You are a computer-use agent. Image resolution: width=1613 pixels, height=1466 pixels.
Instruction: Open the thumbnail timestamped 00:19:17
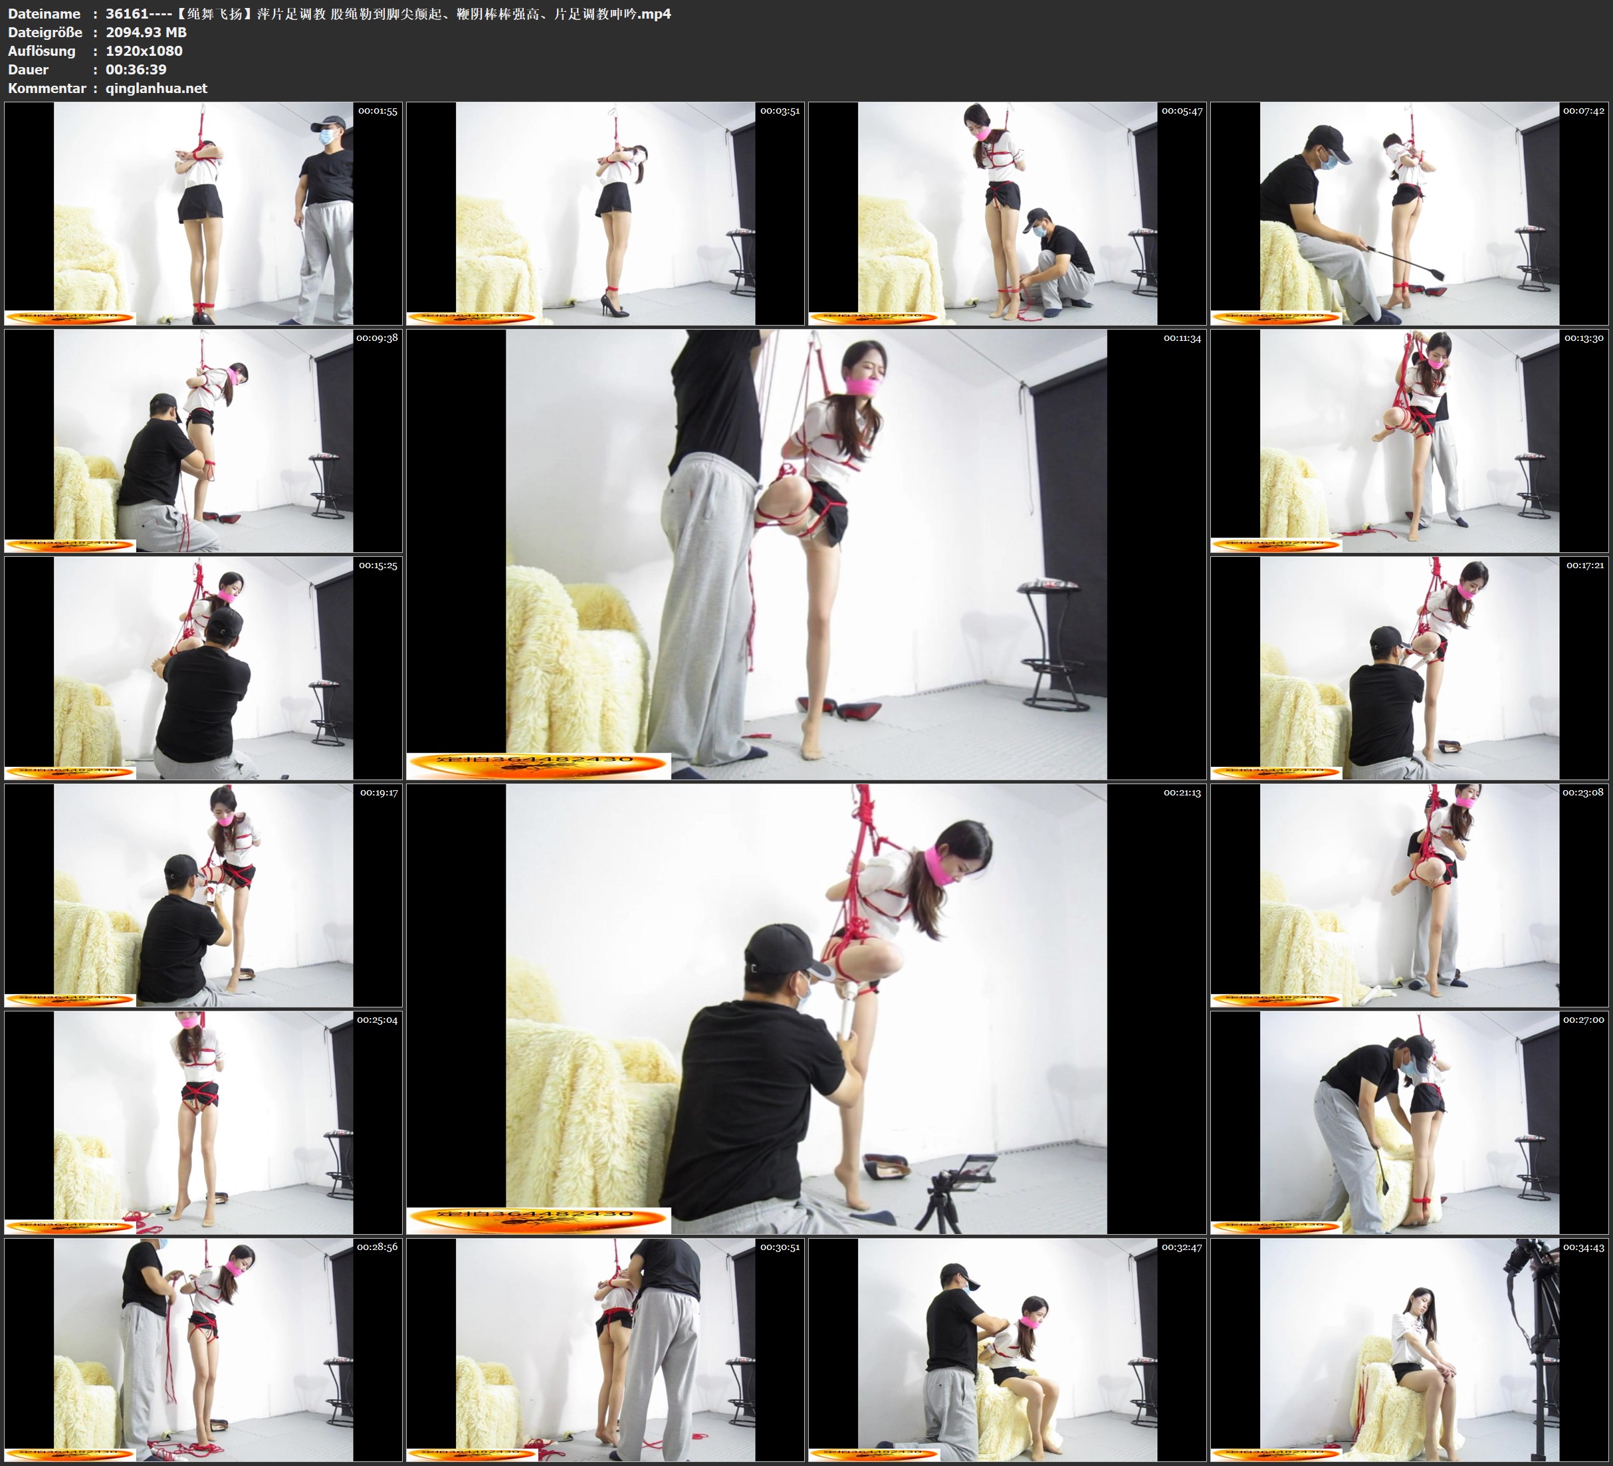[203, 894]
